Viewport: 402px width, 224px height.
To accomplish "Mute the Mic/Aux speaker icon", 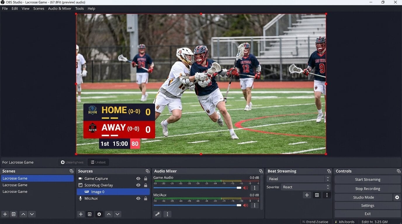I will [245, 205].
